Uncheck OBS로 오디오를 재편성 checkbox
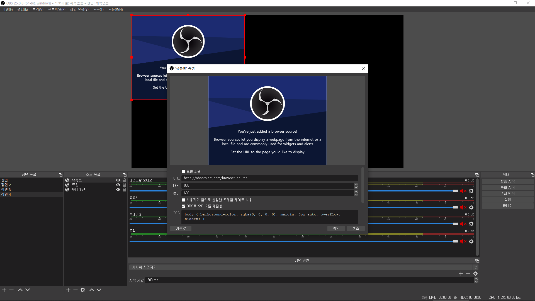Screen dimensions: 535x301 [x=183, y=206]
